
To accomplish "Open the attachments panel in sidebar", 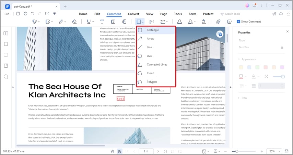I will point(6,66).
